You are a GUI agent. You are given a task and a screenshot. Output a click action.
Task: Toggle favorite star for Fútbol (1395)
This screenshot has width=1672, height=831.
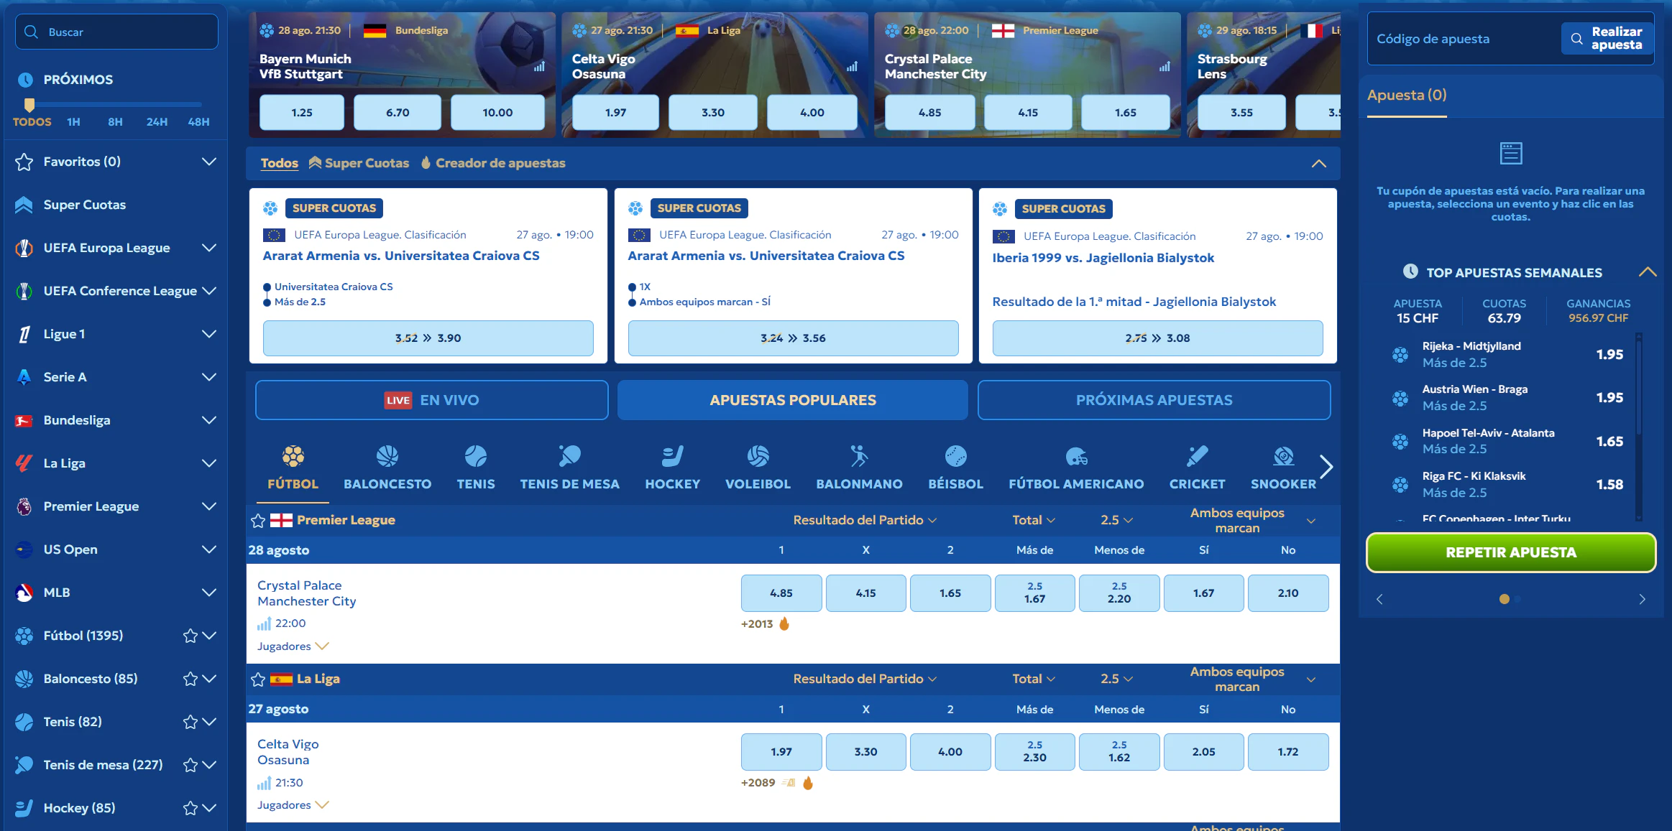[190, 636]
